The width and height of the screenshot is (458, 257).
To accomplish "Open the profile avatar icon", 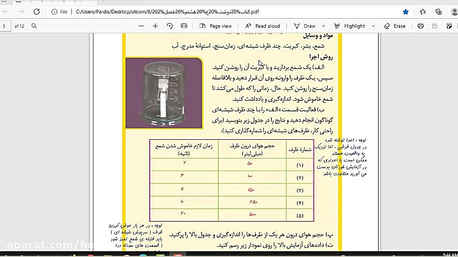I will point(454,12).
